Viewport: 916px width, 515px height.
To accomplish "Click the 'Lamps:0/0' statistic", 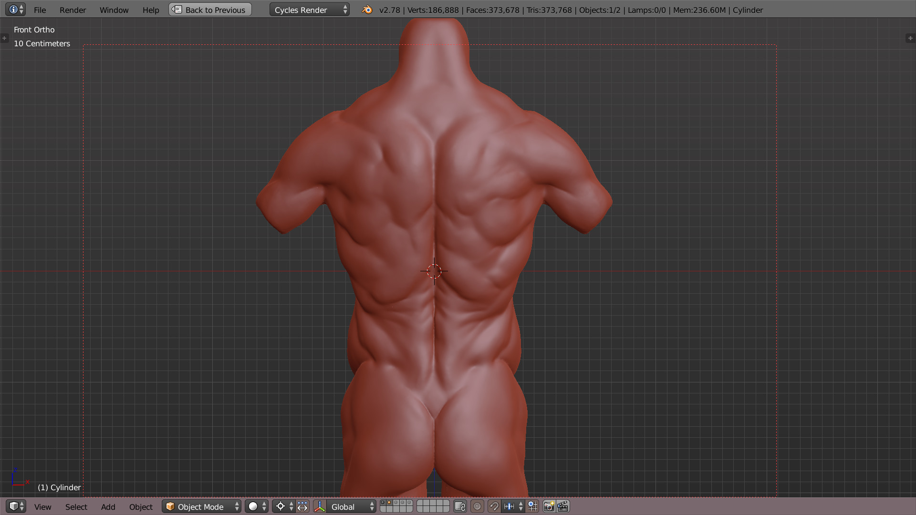I will point(647,10).
